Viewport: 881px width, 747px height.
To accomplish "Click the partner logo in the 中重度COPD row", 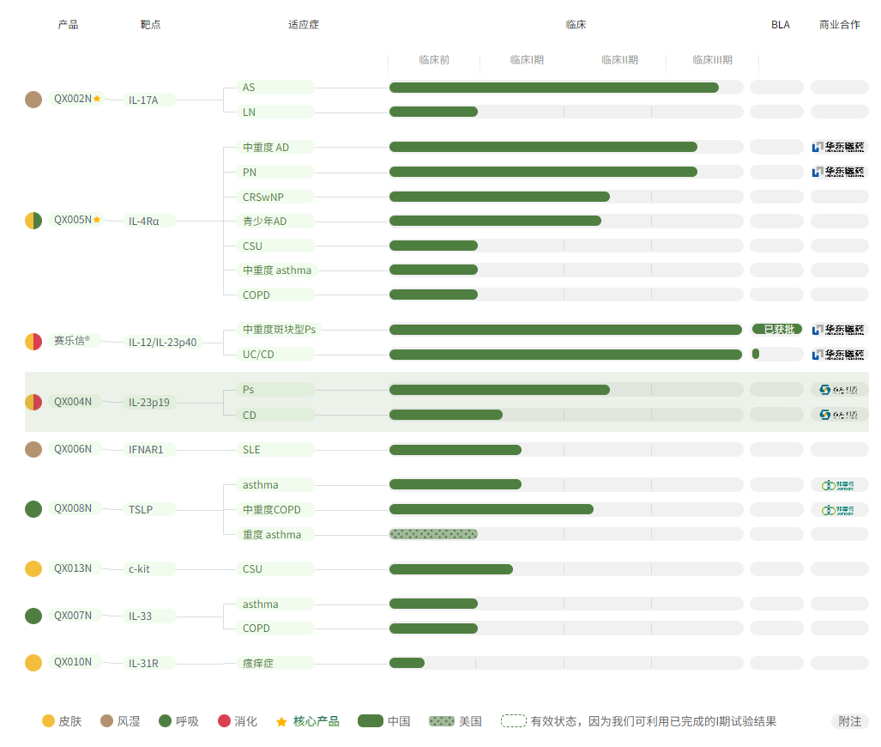I will click(x=838, y=510).
